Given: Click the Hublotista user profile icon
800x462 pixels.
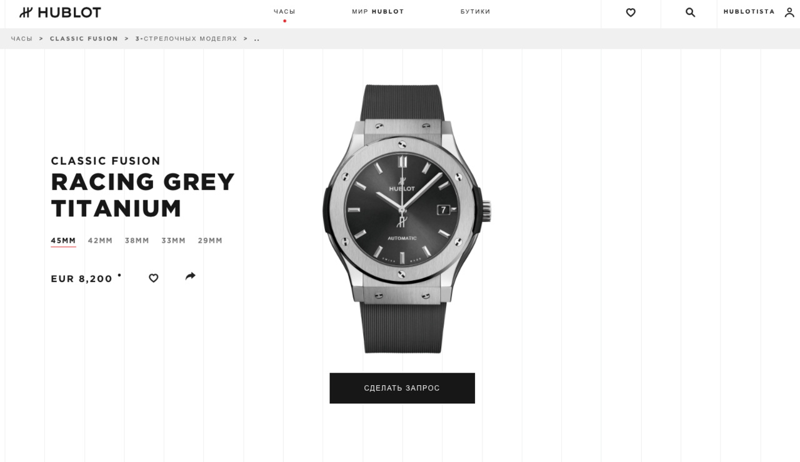Looking at the screenshot, I should point(789,12).
